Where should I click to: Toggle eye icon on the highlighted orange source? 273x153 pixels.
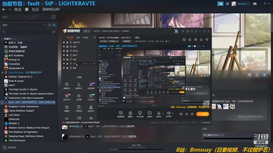[64, 64]
